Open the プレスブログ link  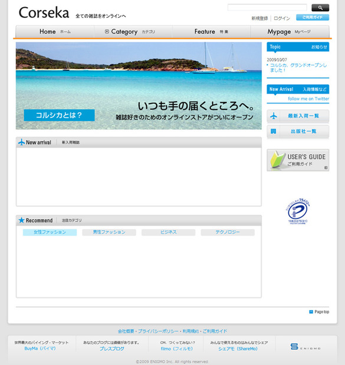click(111, 349)
